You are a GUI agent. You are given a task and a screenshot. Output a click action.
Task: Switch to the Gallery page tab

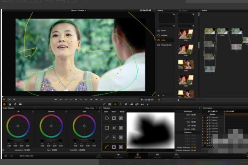(157, 156)
